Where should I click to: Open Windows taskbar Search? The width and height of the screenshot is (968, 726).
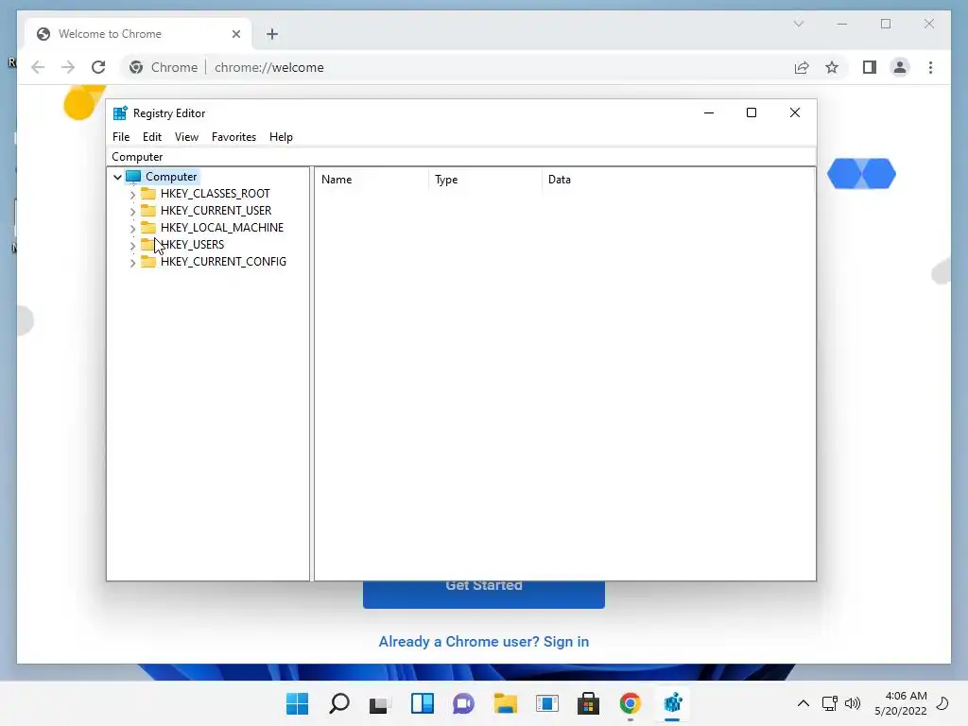(339, 703)
